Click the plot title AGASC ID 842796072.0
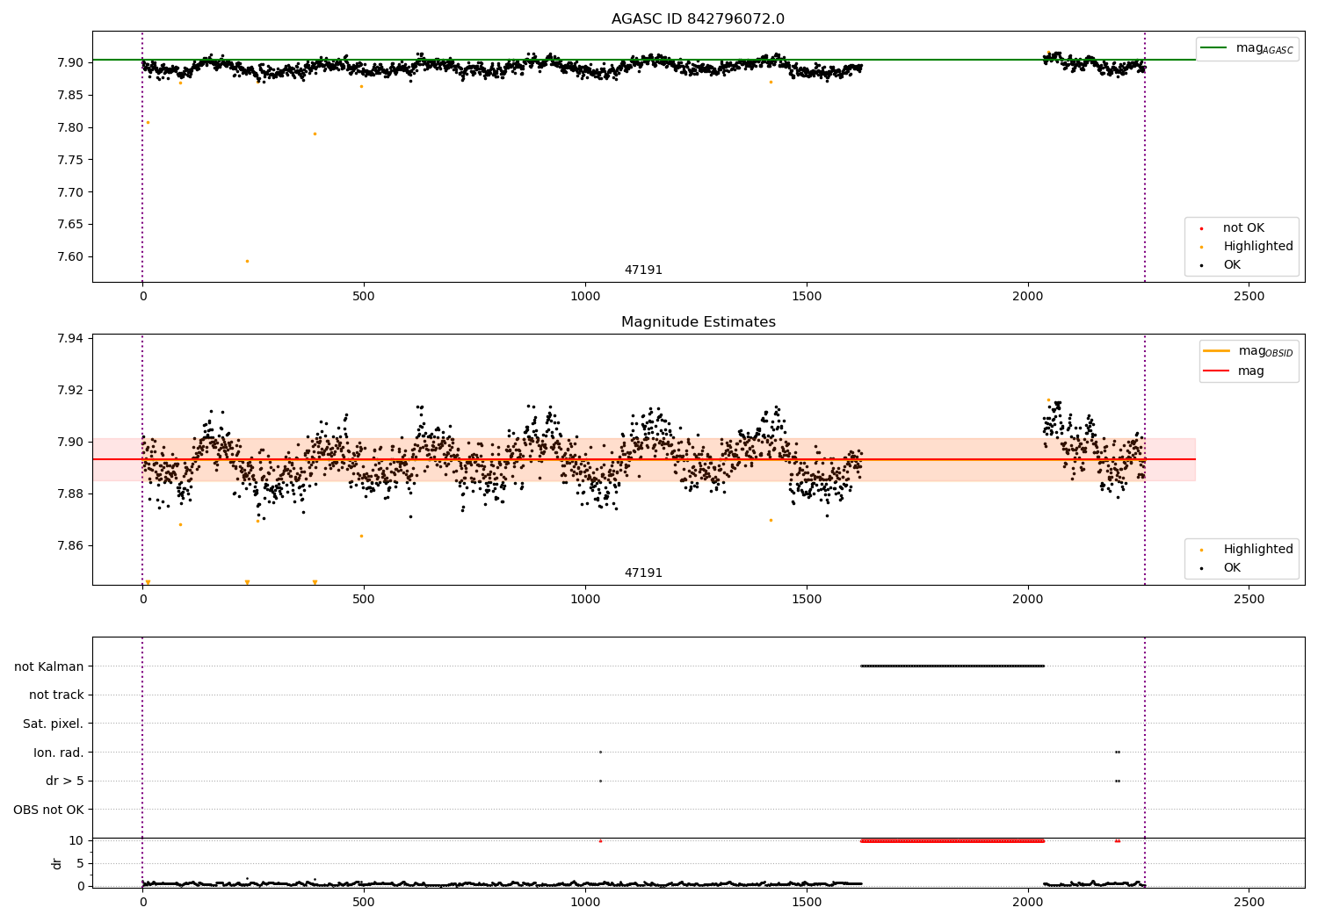1318x922 pixels. pyautogui.click(x=698, y=19)
